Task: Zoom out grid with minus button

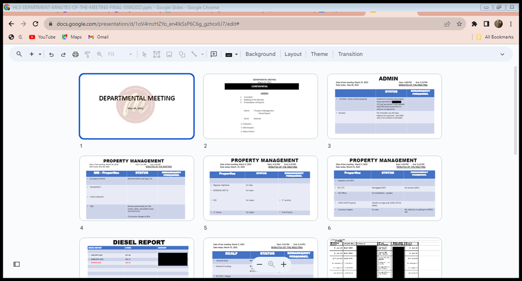Action: coord(259,264)
